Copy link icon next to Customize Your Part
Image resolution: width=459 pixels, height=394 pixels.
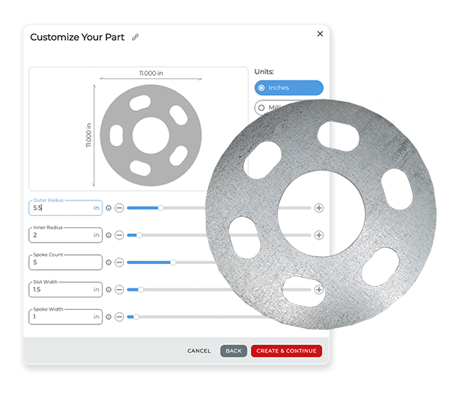pyautogui.click(x=135, y=37)
